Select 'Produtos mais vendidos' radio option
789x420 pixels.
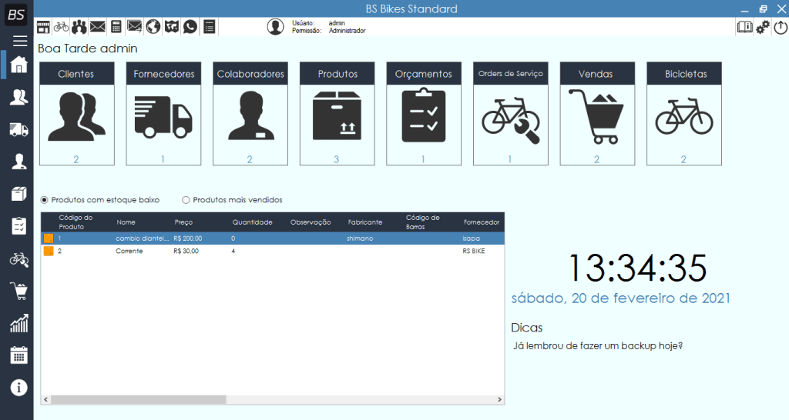tap(186, 200)
